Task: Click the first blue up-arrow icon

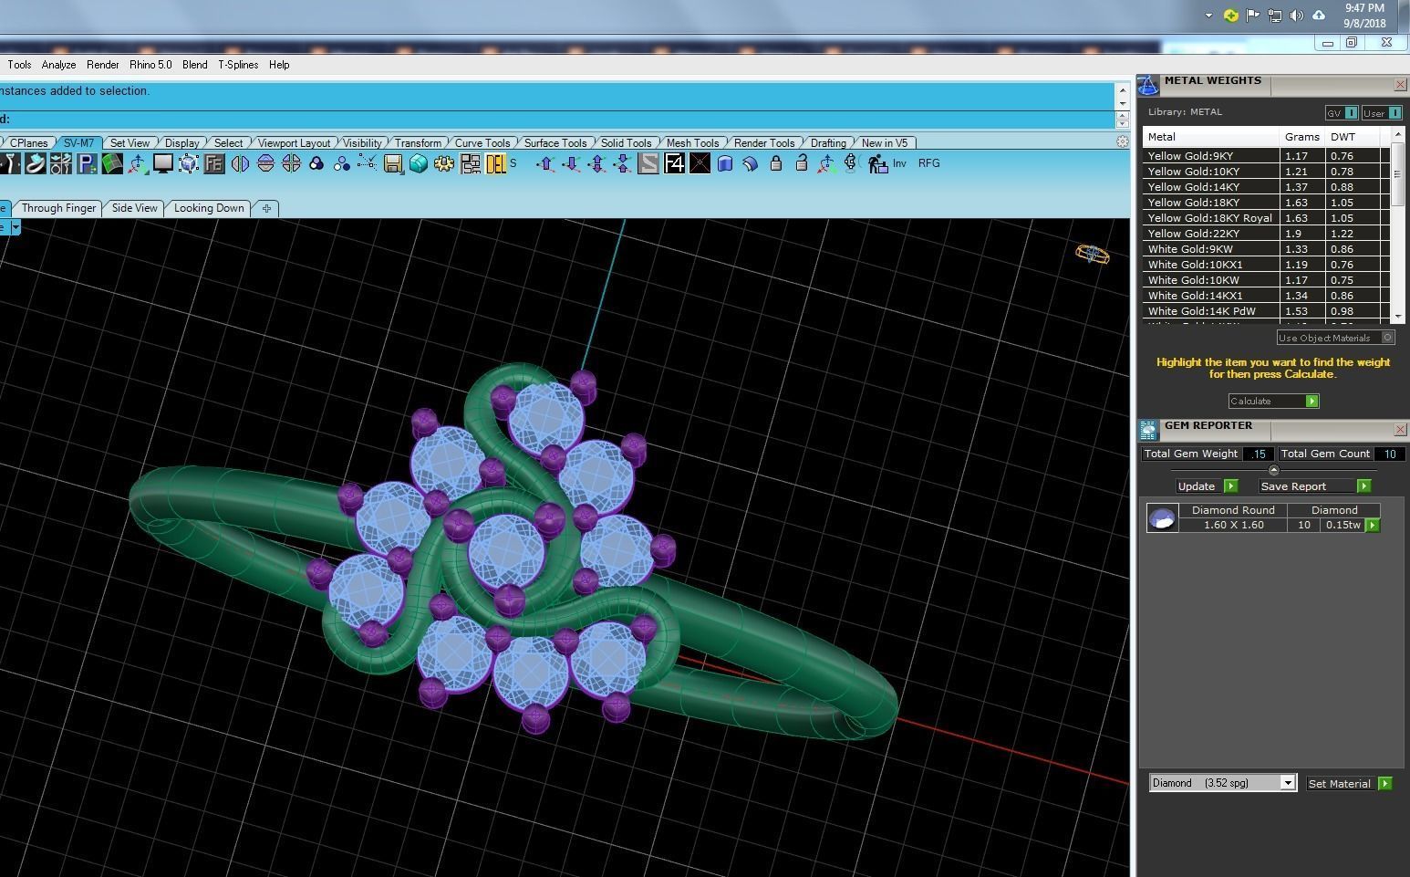Action: coord(545,163)
